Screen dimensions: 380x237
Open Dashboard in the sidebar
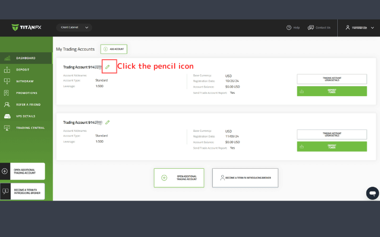pos(26,58)
